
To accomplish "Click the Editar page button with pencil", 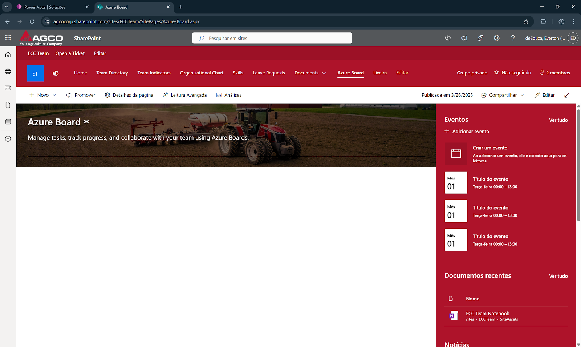I will (x=544, y=95).
